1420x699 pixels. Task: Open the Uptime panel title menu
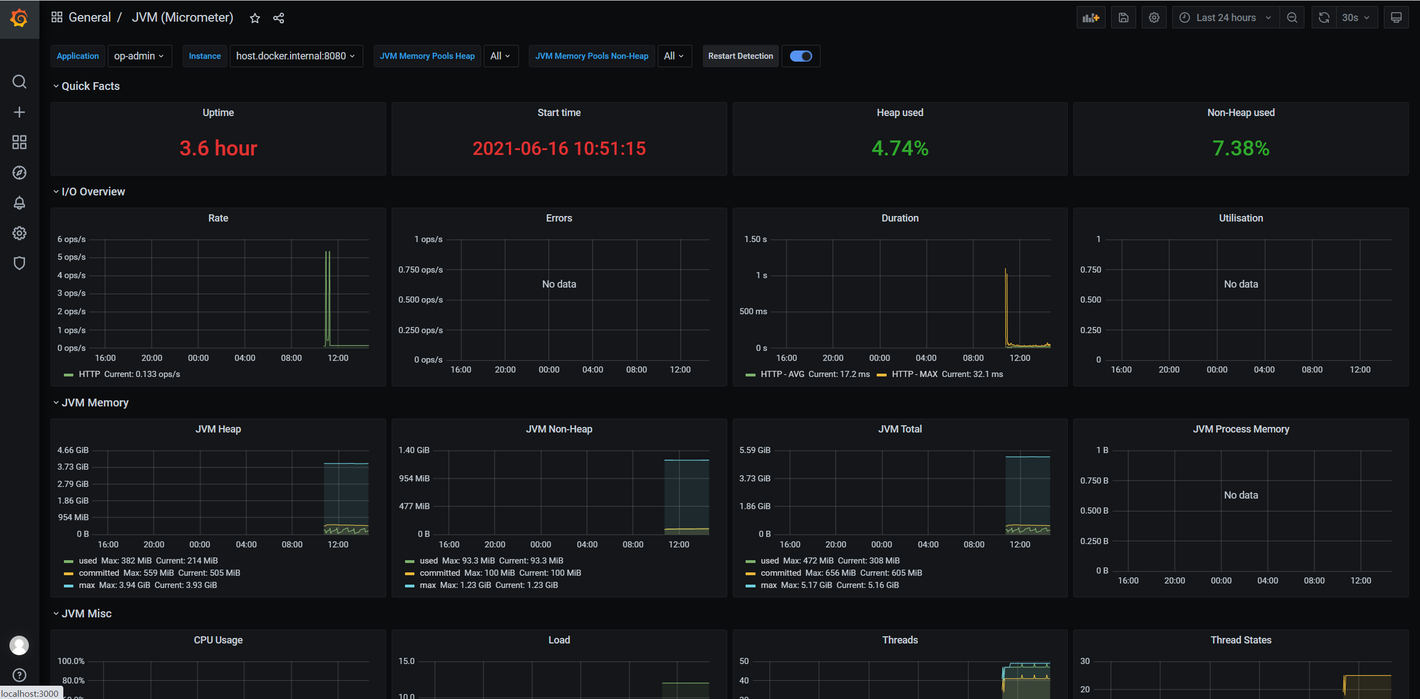point(218,113)
